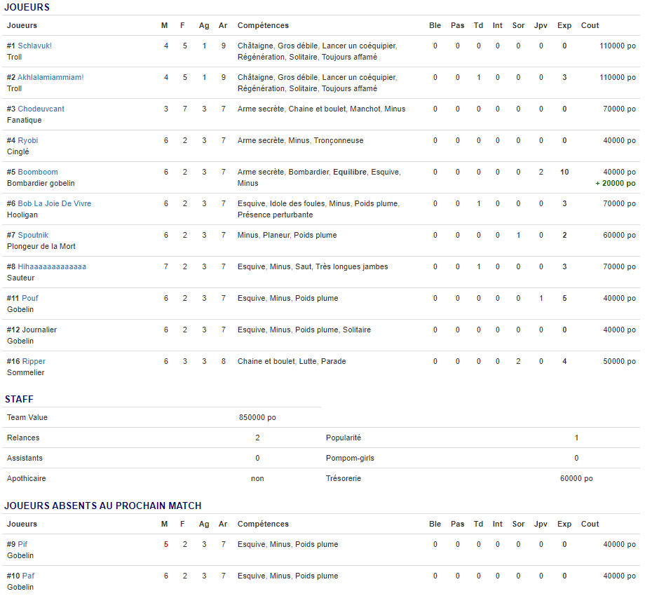Click the Fanatique position label
Viewport: 645px width, 596px height.
click(x=25, y=120)
